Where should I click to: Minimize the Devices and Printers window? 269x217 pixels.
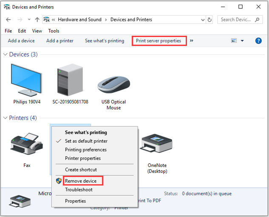[223, 7]
